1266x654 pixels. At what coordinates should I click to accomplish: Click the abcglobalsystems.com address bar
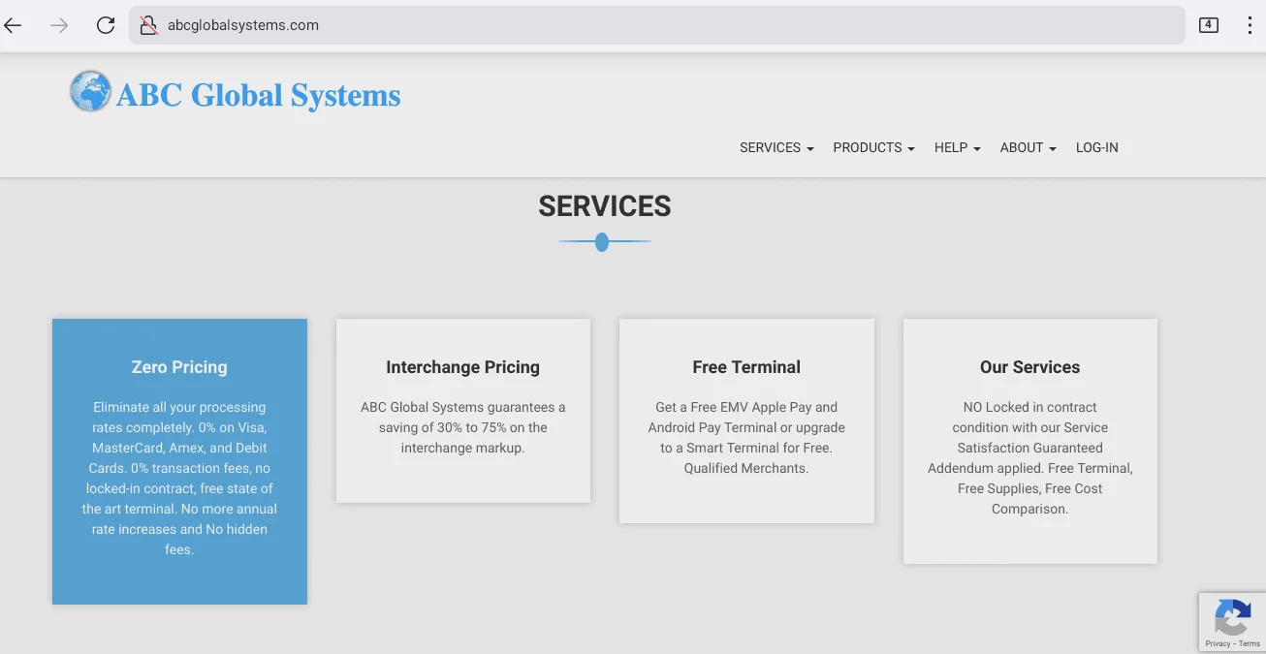point(657,25)
